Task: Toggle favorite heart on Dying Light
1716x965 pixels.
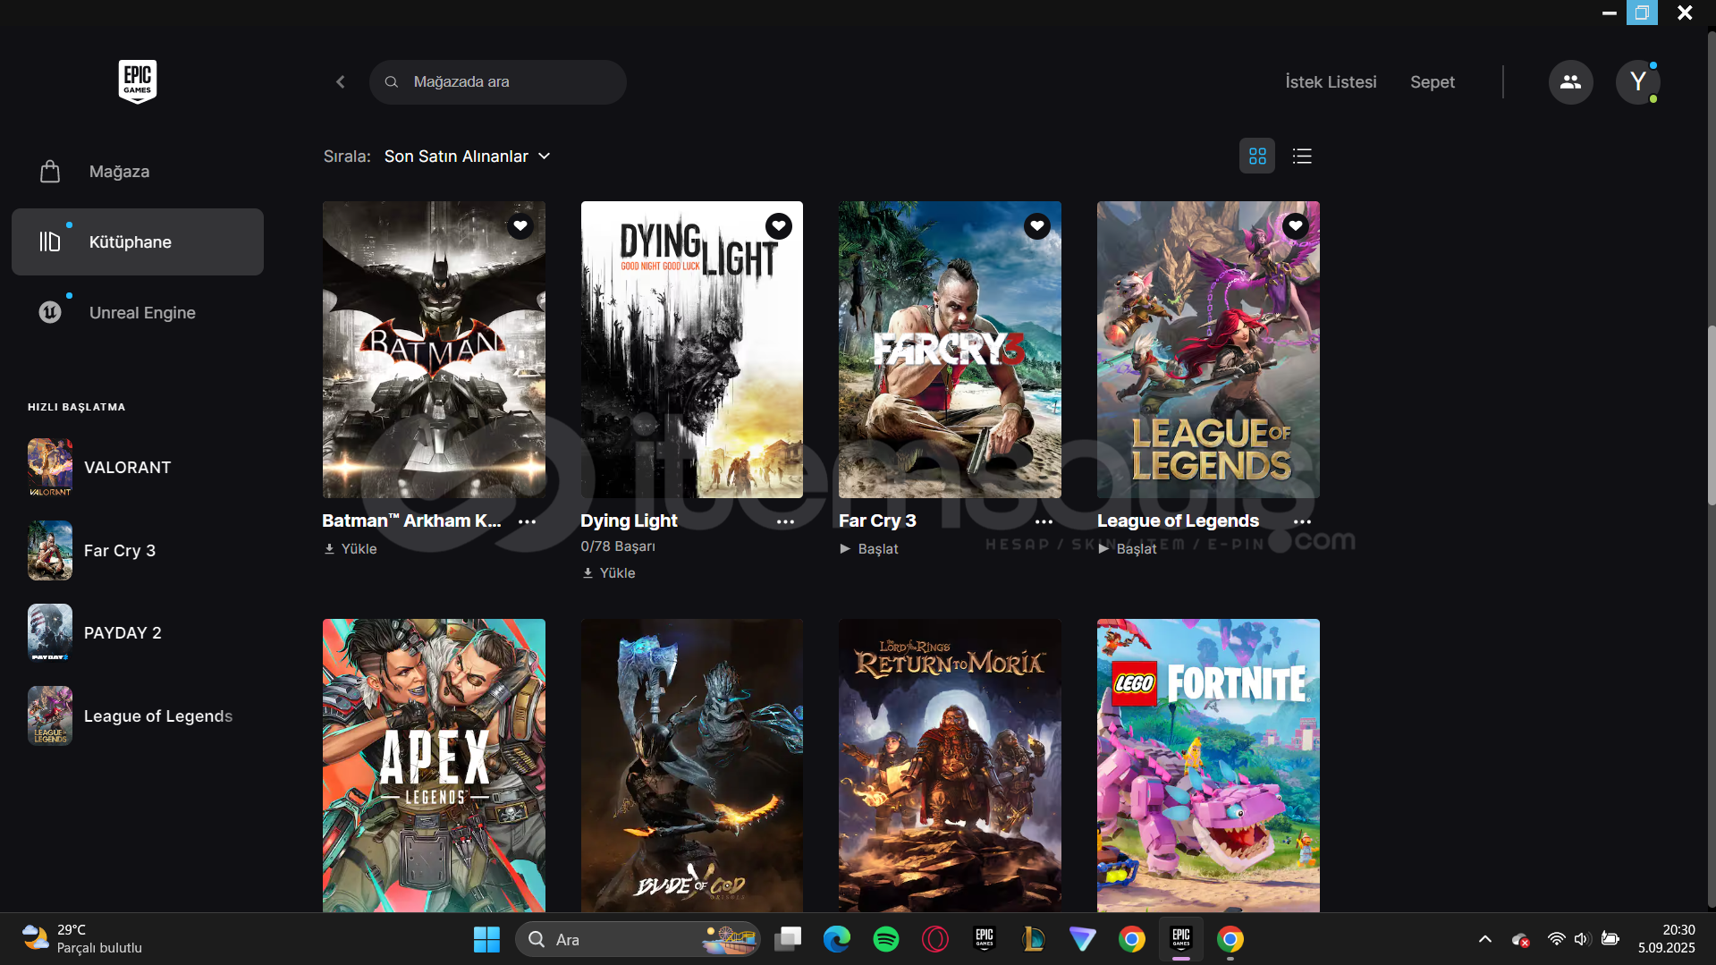Action: 779,226
